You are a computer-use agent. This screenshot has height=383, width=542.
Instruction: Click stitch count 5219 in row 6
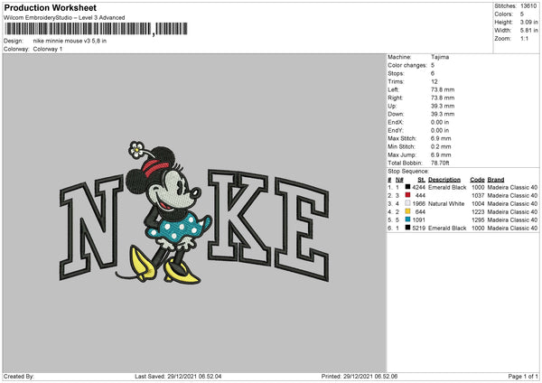(418, 228)
